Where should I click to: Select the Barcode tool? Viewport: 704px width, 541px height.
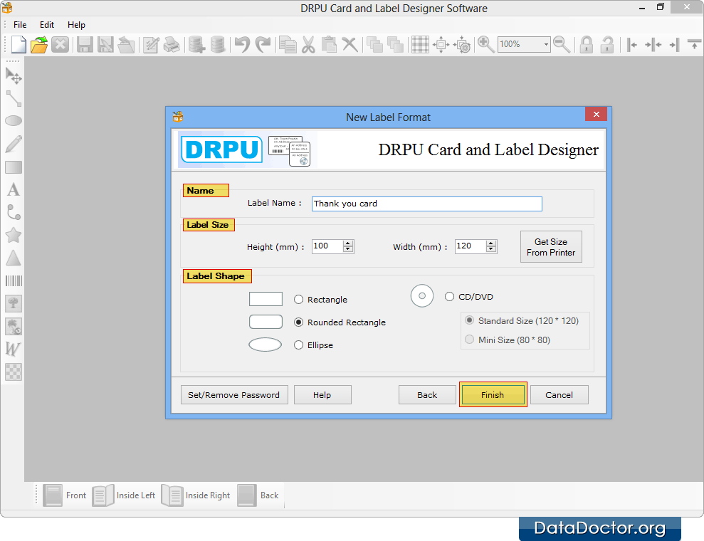pyautogui.click(x=14, y=281)
